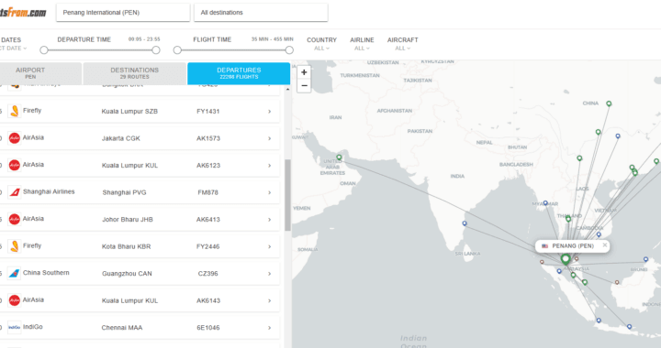The width and height of the screenshot is (661, 348).
Task: Switch to the Airport PEN tab
Action: pos(40,73)
